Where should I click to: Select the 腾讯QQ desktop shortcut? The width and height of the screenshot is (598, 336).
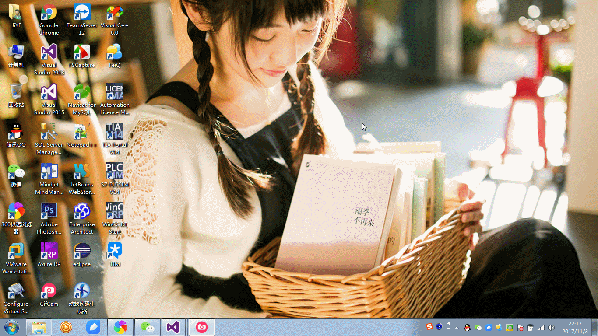coord(16,135)
